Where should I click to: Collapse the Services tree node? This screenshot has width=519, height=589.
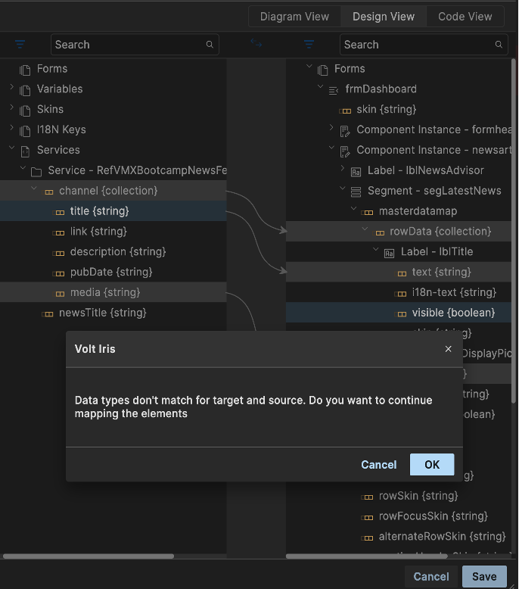[x=11, y=149]
